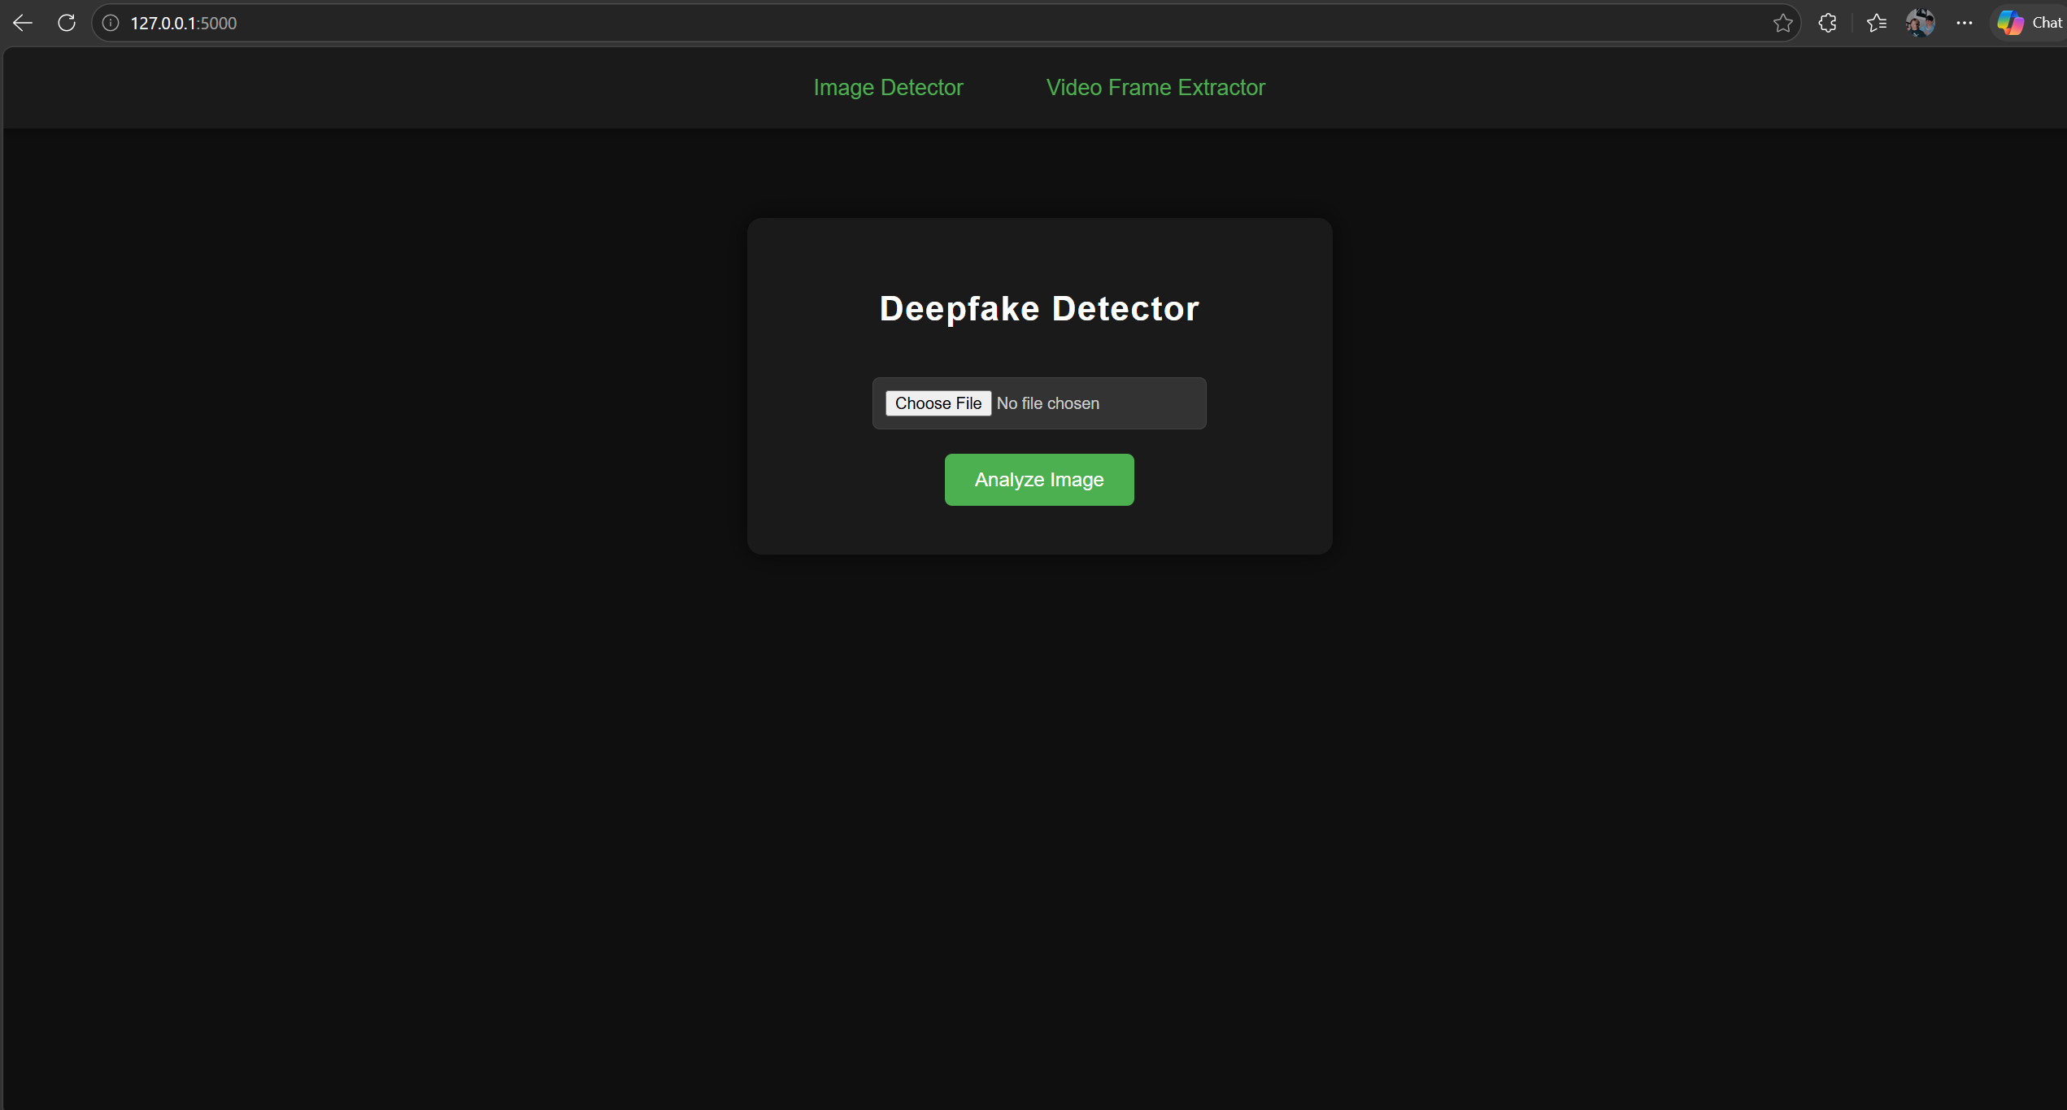Open the Video Frame Extractor page
2067x1110 pixels.
(x=1155, y=87)
